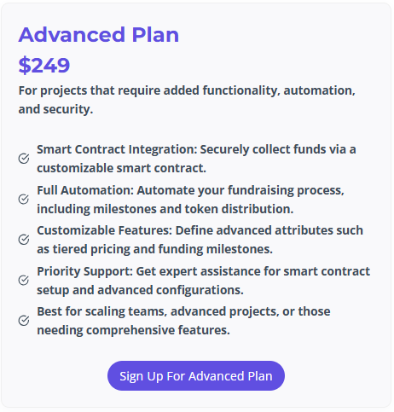Image resolution: width=394 pixels, height=412 pixels.
Task: Click the checkmark icon beside Full Automation
Action: (24, 199)
